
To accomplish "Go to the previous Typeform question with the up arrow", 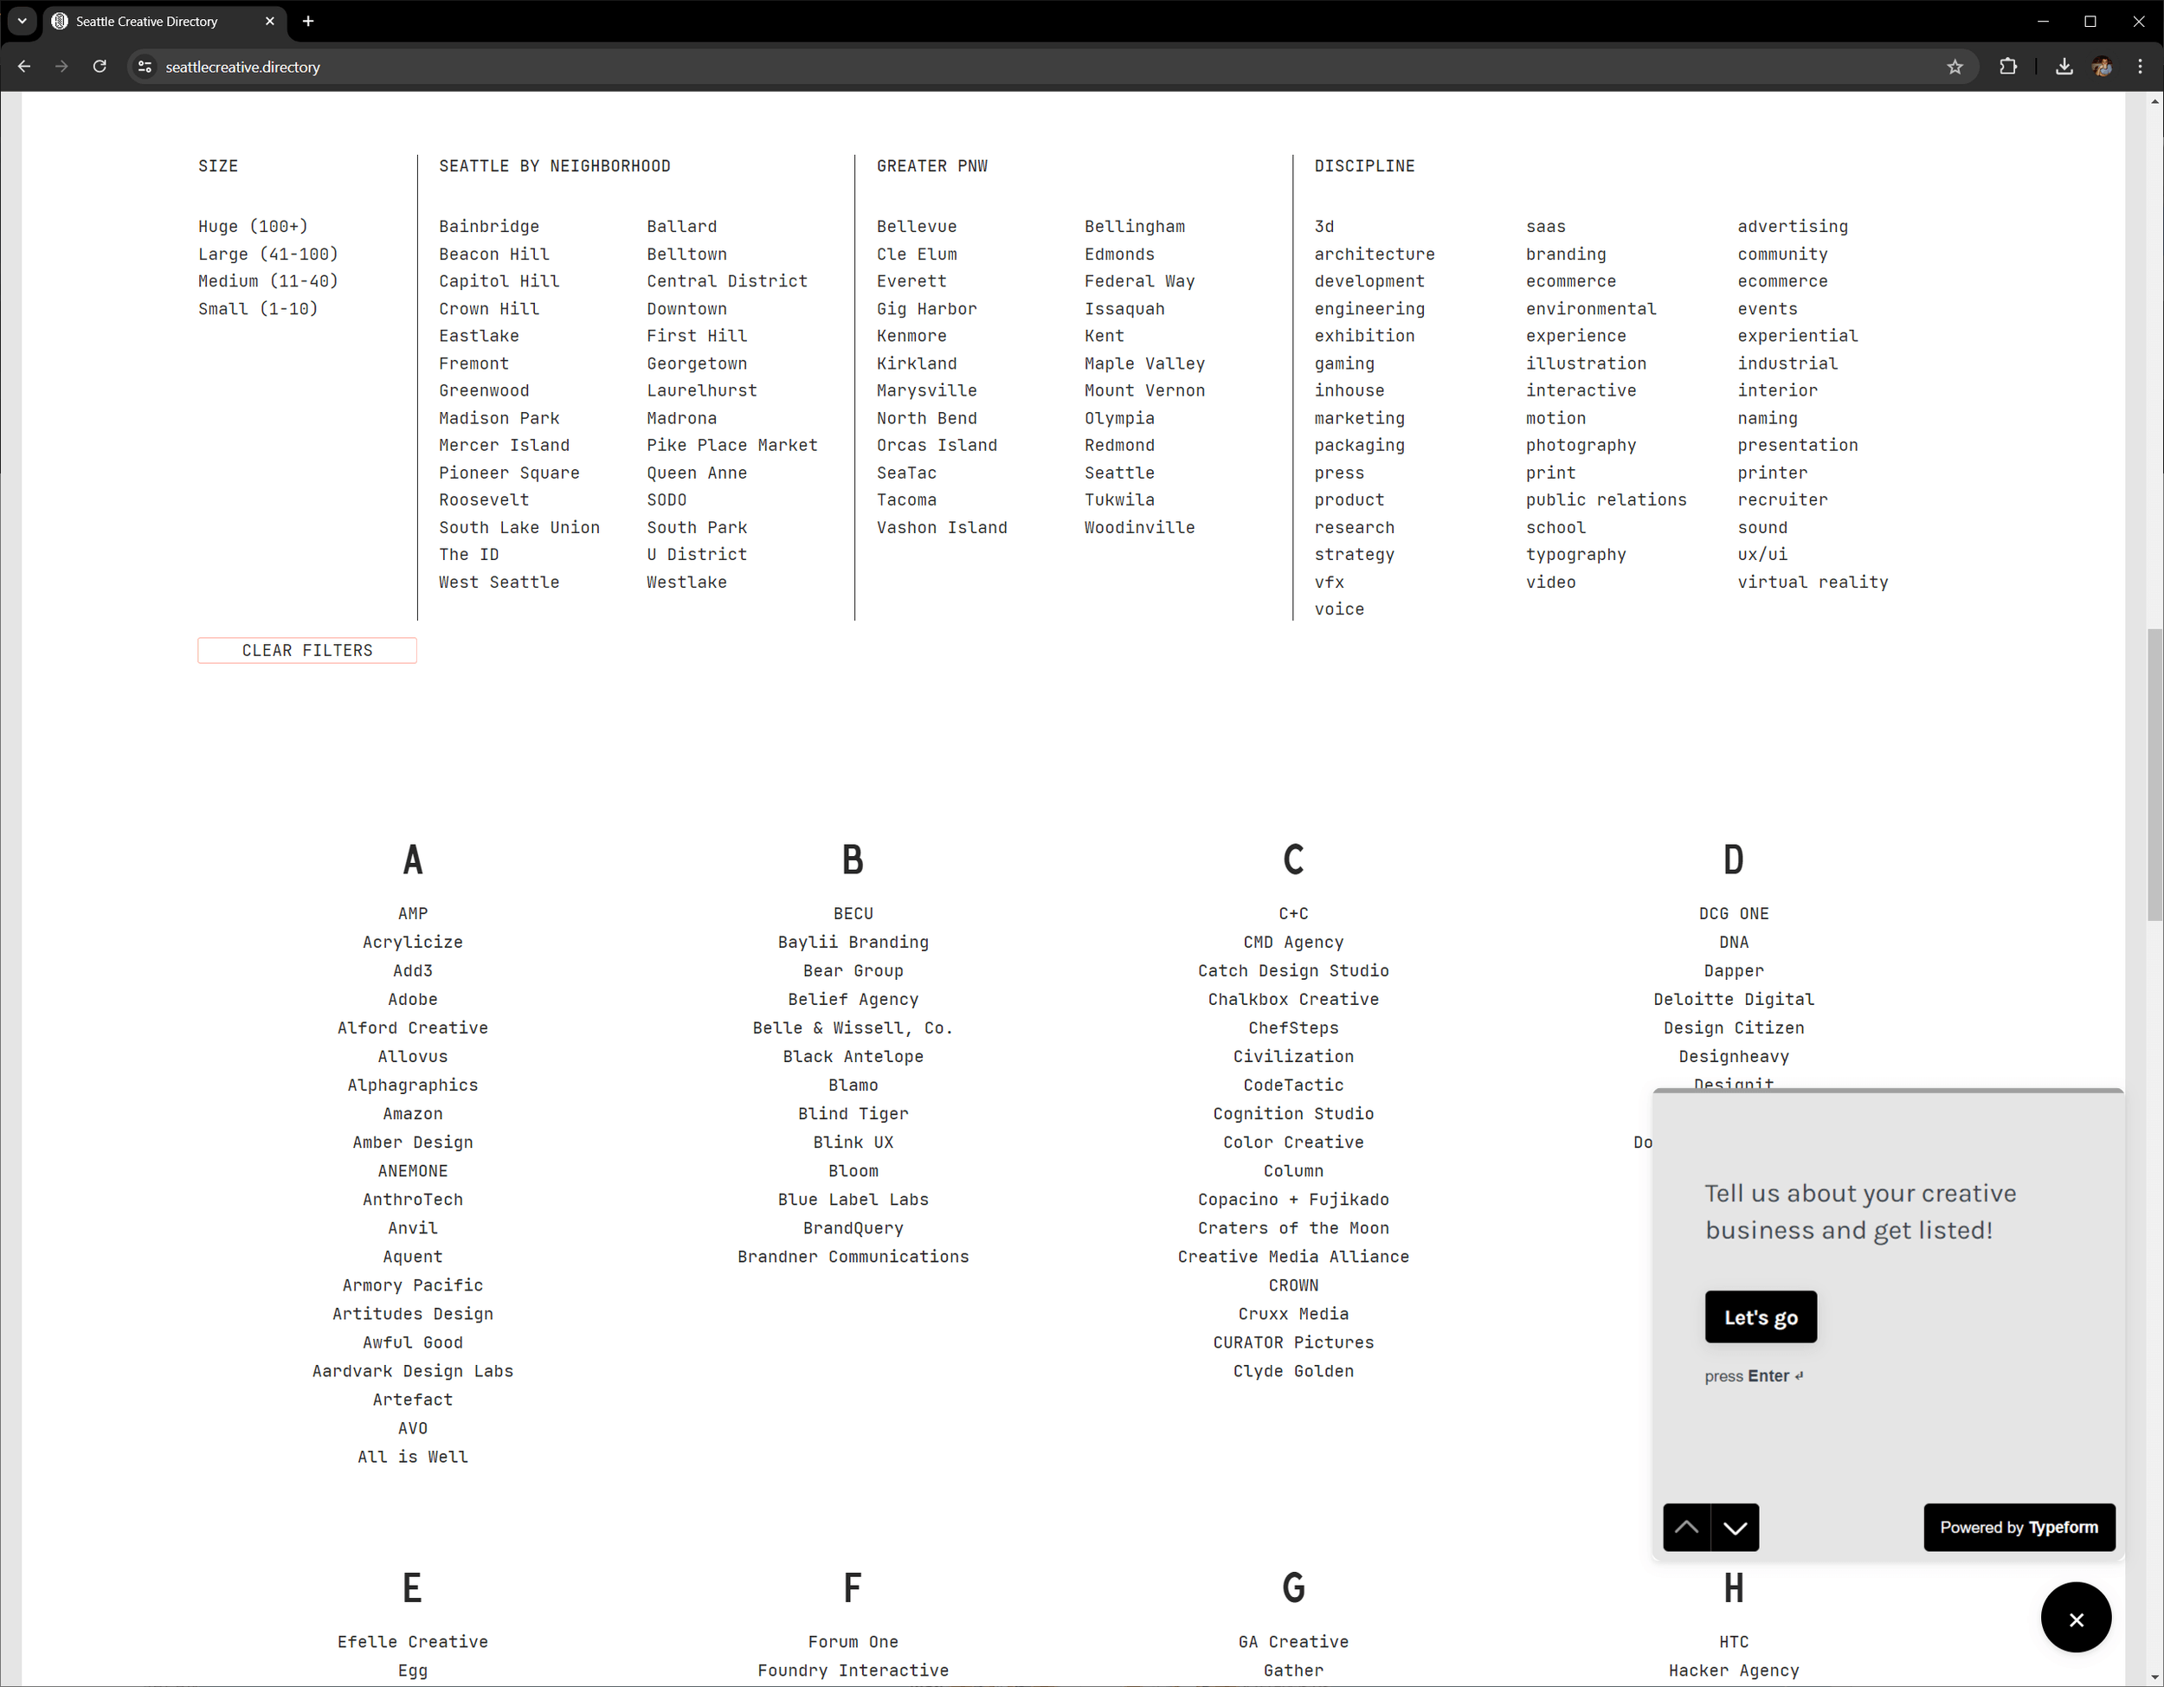I will tap(1686, 1528).
